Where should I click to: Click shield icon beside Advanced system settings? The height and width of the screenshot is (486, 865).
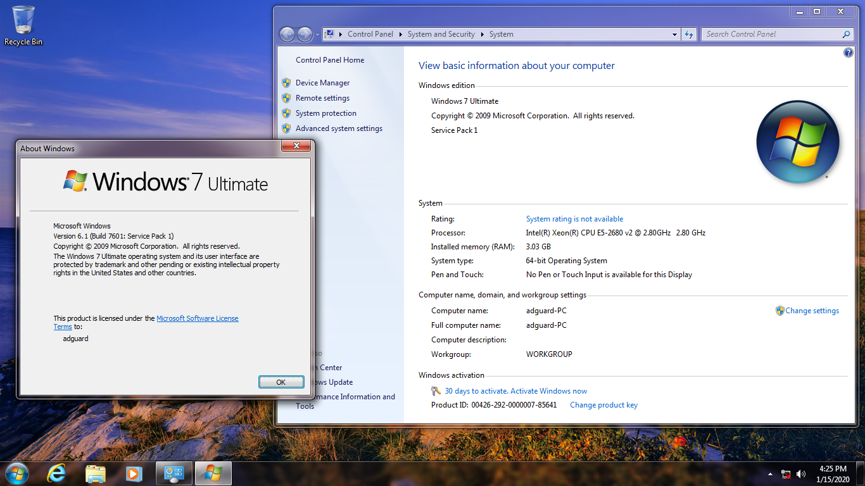pyautogui.click(x=286, y=128)
